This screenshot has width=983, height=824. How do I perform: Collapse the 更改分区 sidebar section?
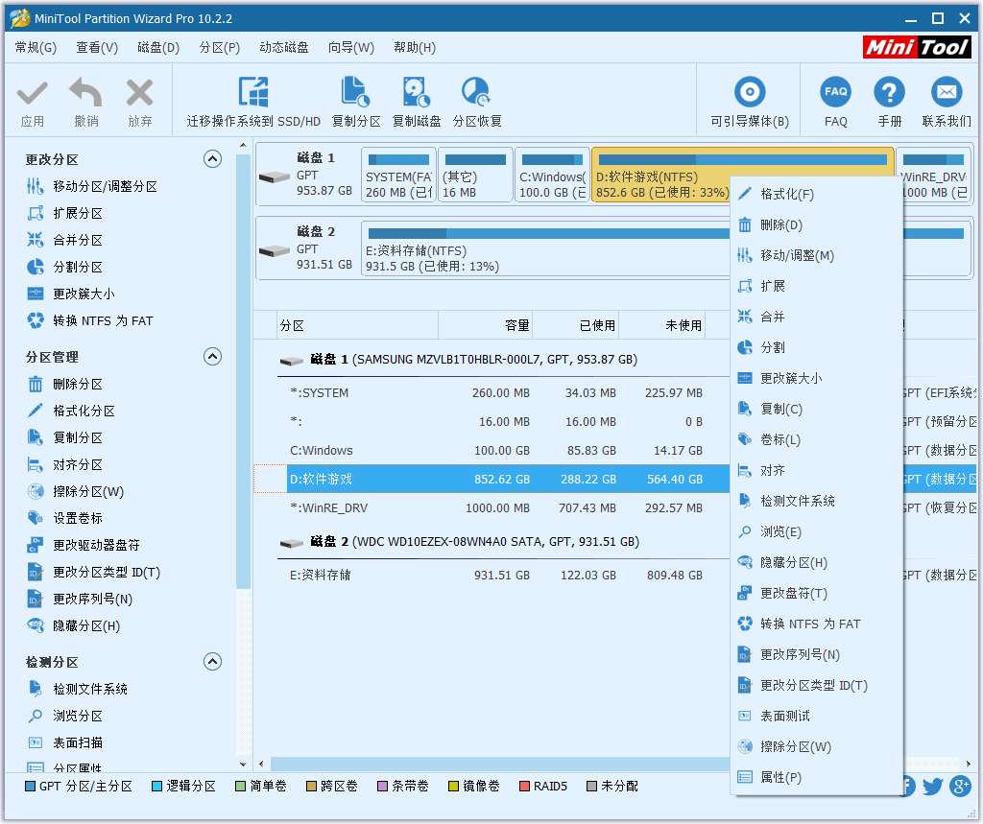click(212, 159)
